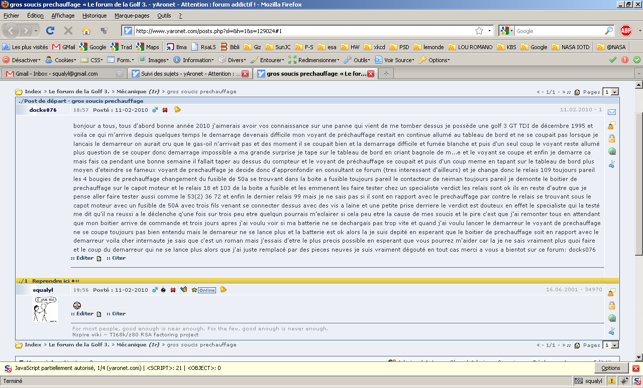Click the envelope icon beside docks076's post
This screenshot has height=388, width=643.
click(611, 112)
